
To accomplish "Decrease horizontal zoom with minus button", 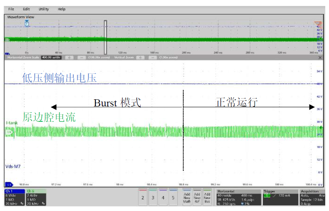I will [81, 58].
